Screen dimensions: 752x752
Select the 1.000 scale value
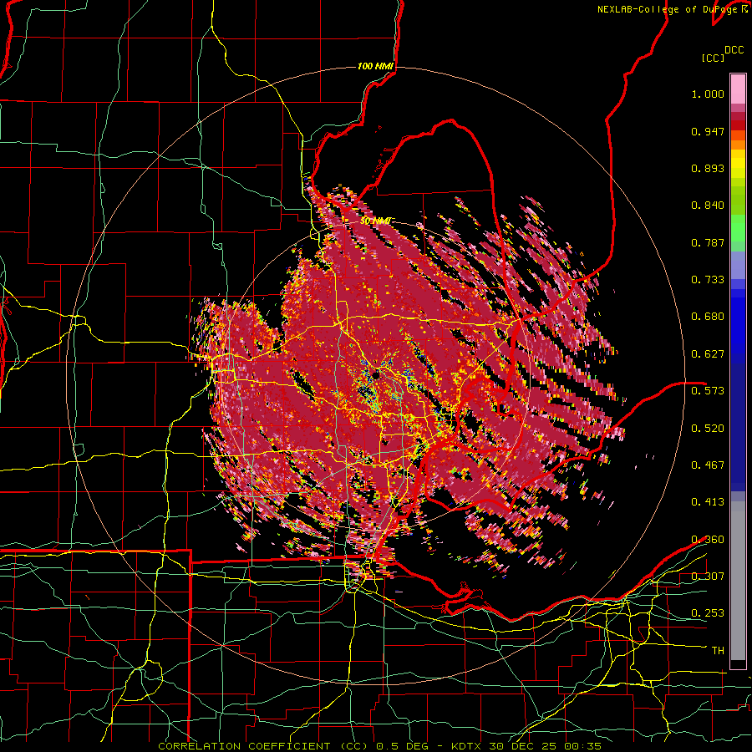tap(708, 94)
